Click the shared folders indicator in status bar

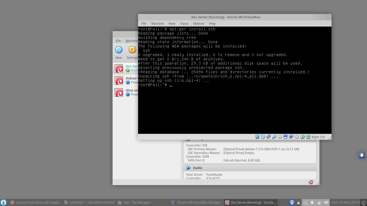click(x=280, y=137)
